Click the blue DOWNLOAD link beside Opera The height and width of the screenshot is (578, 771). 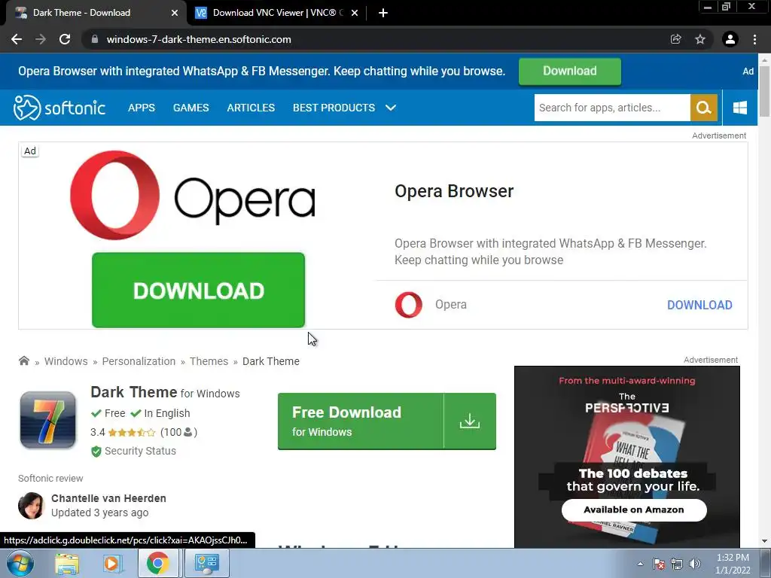tap(699, 305)
